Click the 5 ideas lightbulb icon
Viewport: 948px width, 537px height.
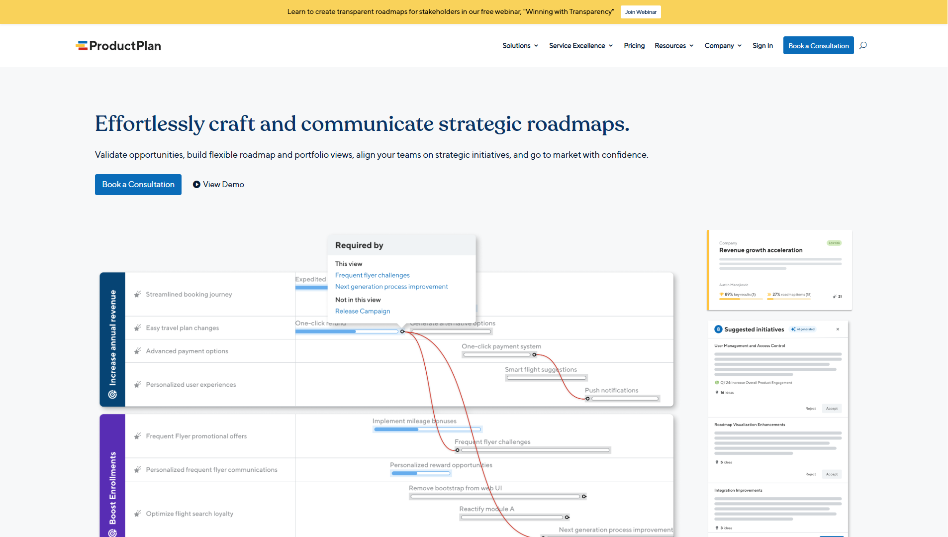(x=717, y=462)
